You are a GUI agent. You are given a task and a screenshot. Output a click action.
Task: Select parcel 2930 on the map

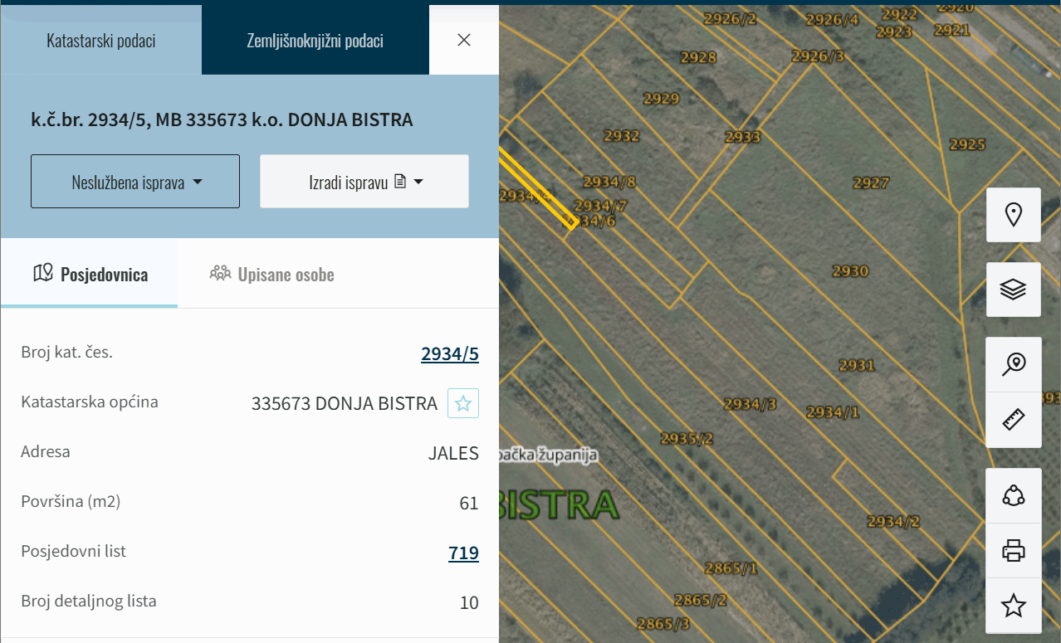coord(849,271)
